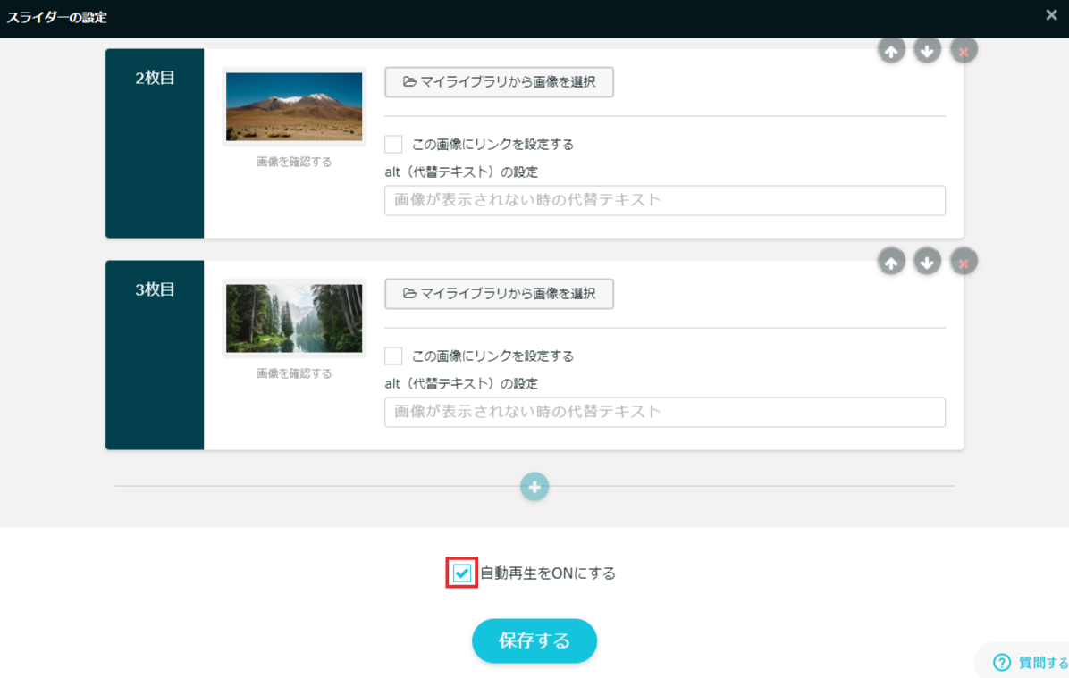
Task: Click the 2枚目 slide label
Action: point(155,78)
